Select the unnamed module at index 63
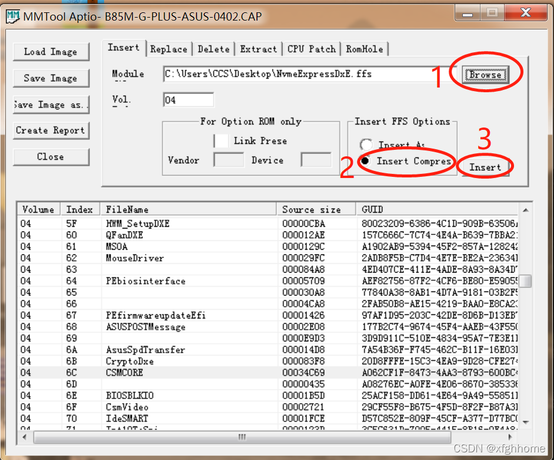The width and height of the screenshot is (554, 460). 268,270
